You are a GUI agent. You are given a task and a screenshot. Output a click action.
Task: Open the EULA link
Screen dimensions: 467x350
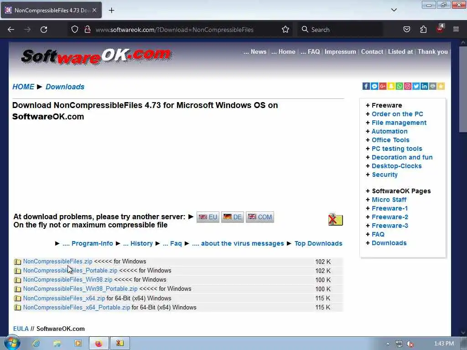(x=21, y=329)
